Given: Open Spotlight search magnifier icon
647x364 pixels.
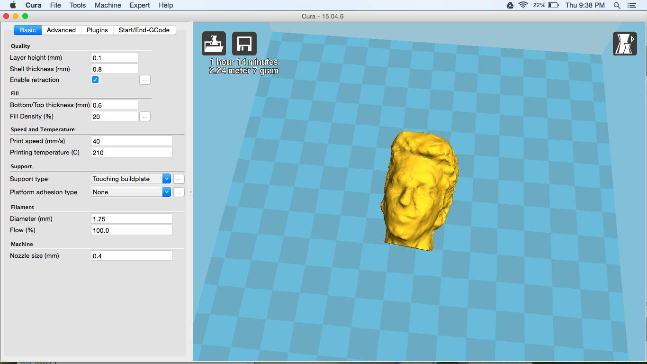Looking at the screenshot, I should pos(617,5).
